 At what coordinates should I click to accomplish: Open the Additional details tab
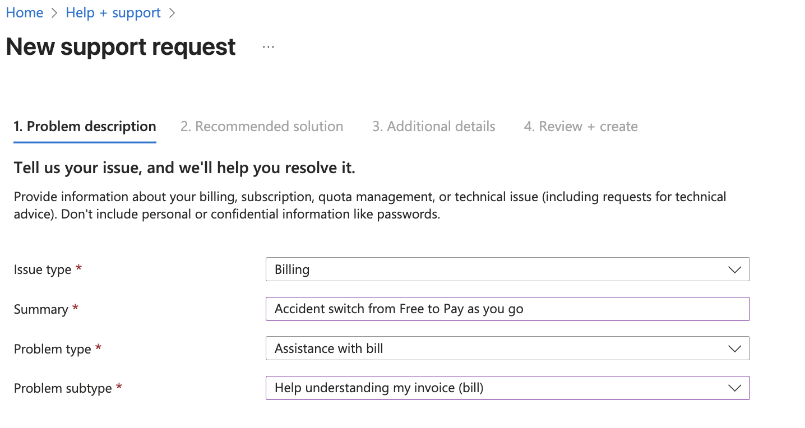(x=433, y=127)
